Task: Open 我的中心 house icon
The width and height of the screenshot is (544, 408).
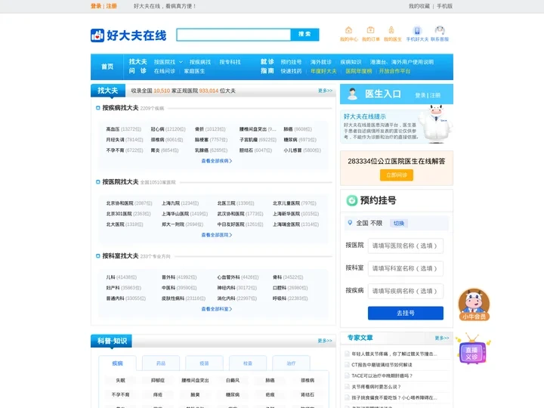Action: point(348,30)
